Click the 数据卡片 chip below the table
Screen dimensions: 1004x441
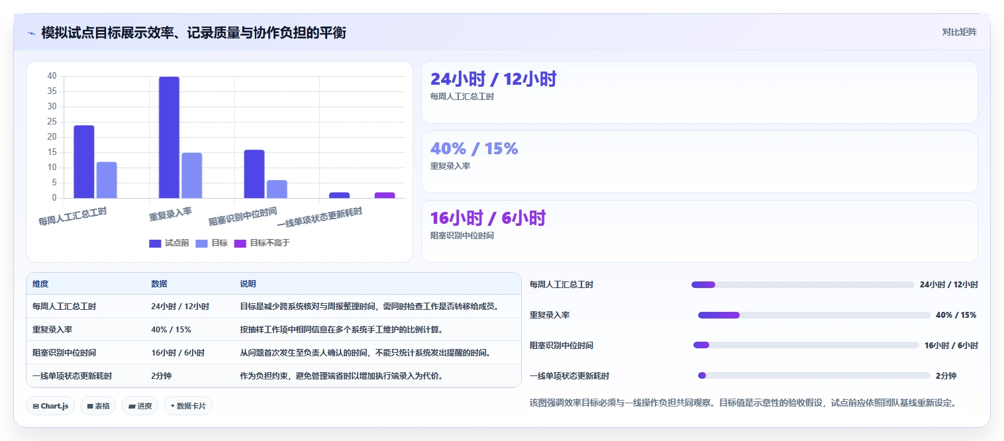(x=188, y=406)
